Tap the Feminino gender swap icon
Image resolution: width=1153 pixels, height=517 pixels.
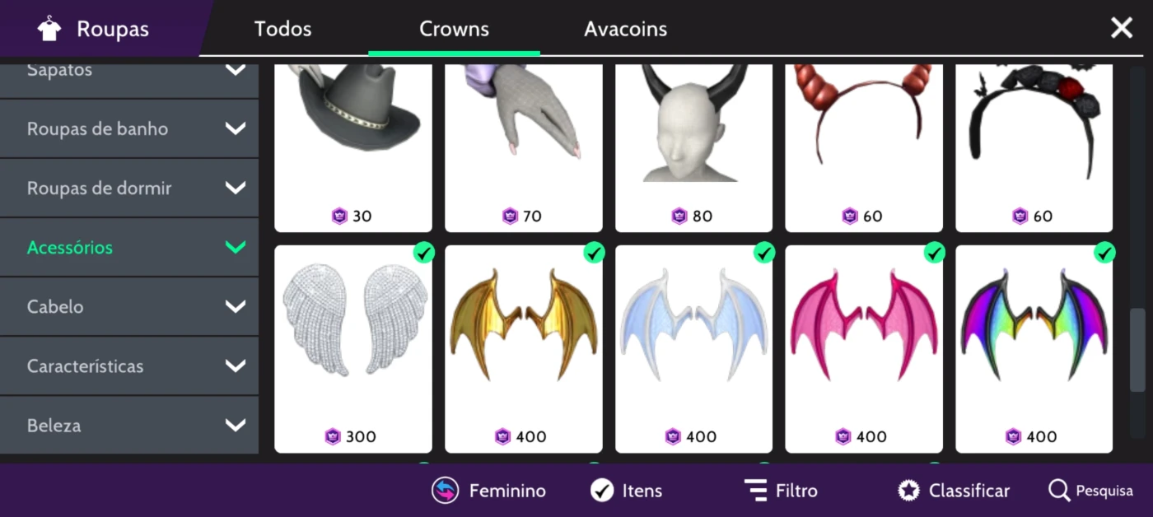445,491
